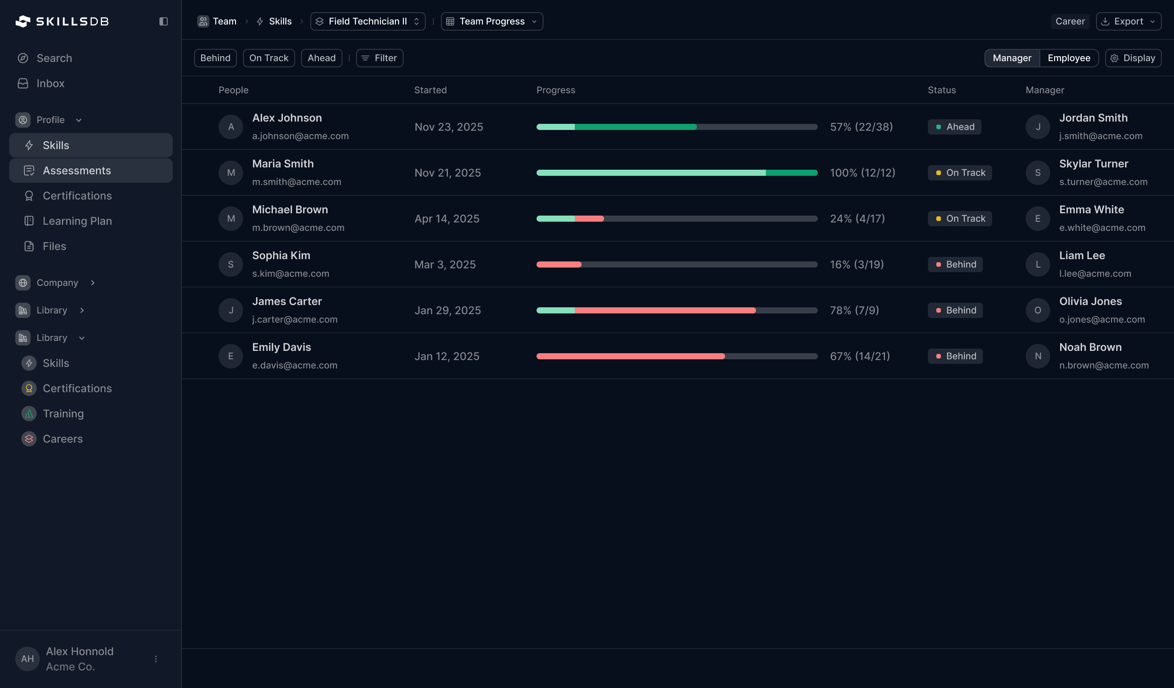1174x688 pixels.
Task: Open the Field Technician II selector
Action: click(x=368, y=21)
